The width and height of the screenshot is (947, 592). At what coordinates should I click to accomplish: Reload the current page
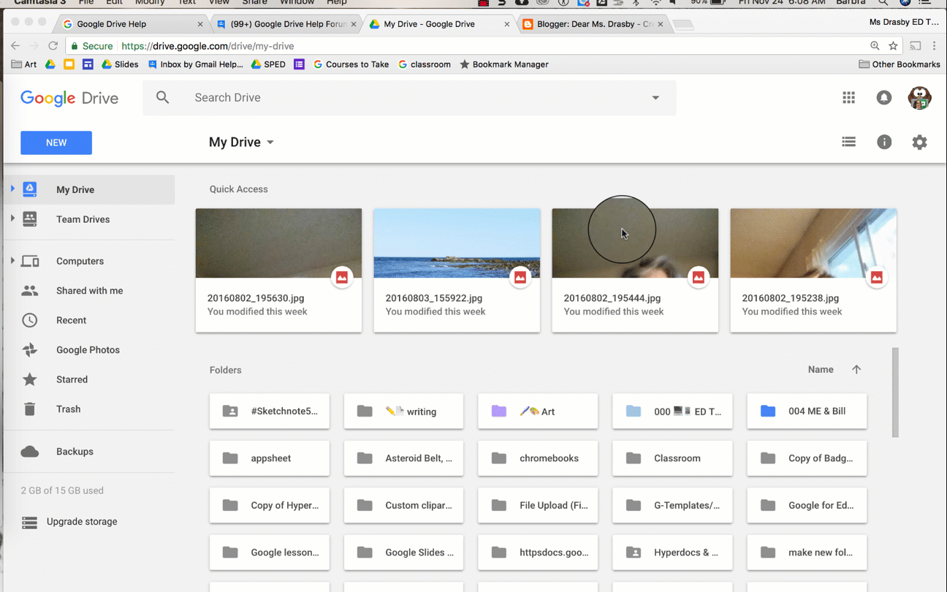pyautogui.click(x=53, y=45)
